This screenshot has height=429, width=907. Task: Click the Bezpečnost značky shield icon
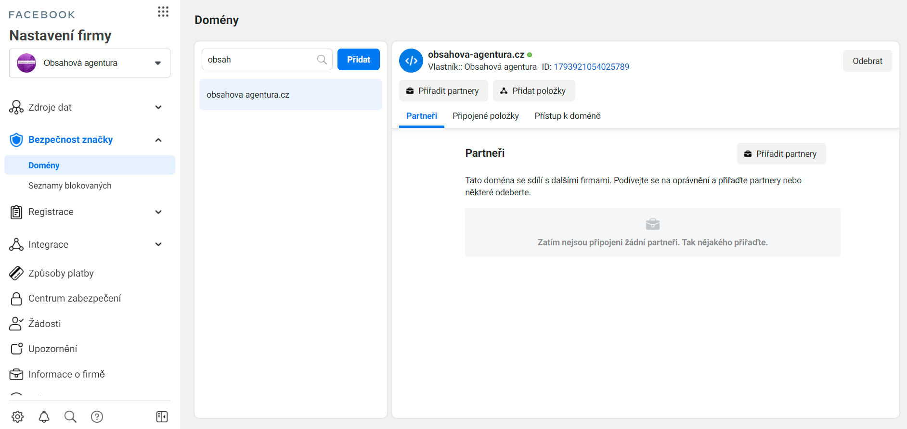[16, 140]
